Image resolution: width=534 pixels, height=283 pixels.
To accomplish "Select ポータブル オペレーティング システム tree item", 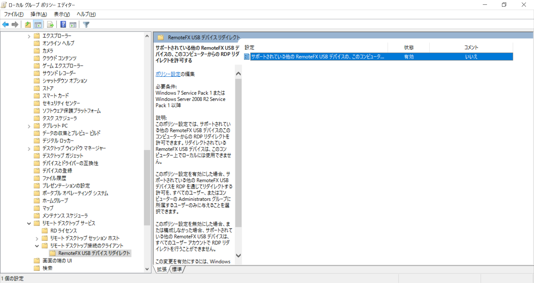I will (x=75, y=193).
